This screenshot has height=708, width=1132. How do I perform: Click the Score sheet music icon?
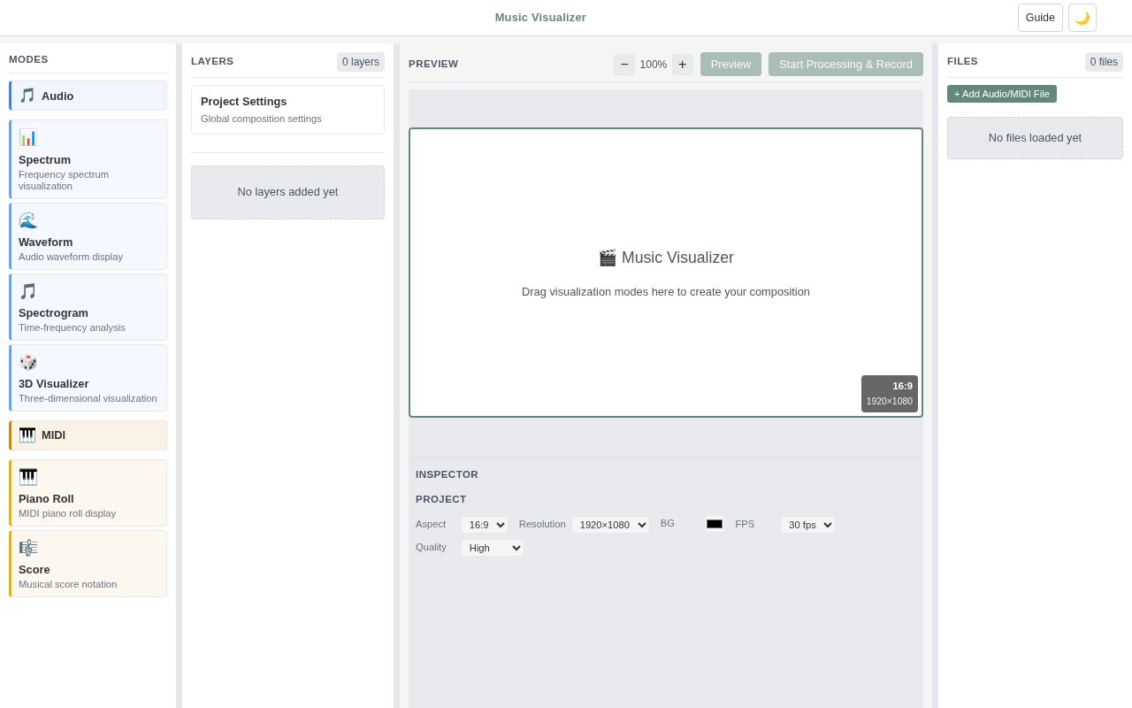pos(28,548)
